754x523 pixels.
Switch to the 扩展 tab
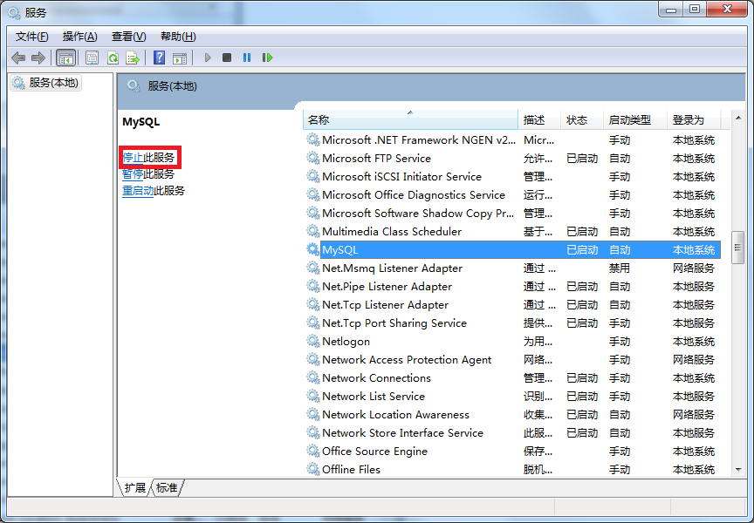(x=134, y=488)
